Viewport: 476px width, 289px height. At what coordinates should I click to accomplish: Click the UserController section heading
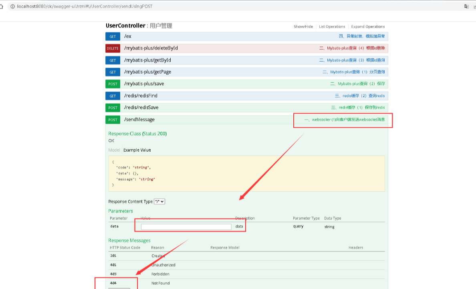125,26
